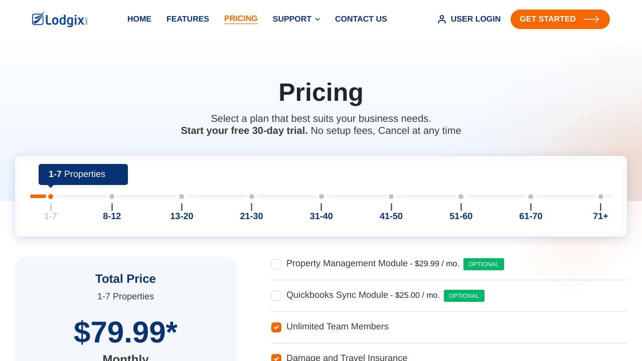Check the Quickbooks Sync Module option

[276, 296]
